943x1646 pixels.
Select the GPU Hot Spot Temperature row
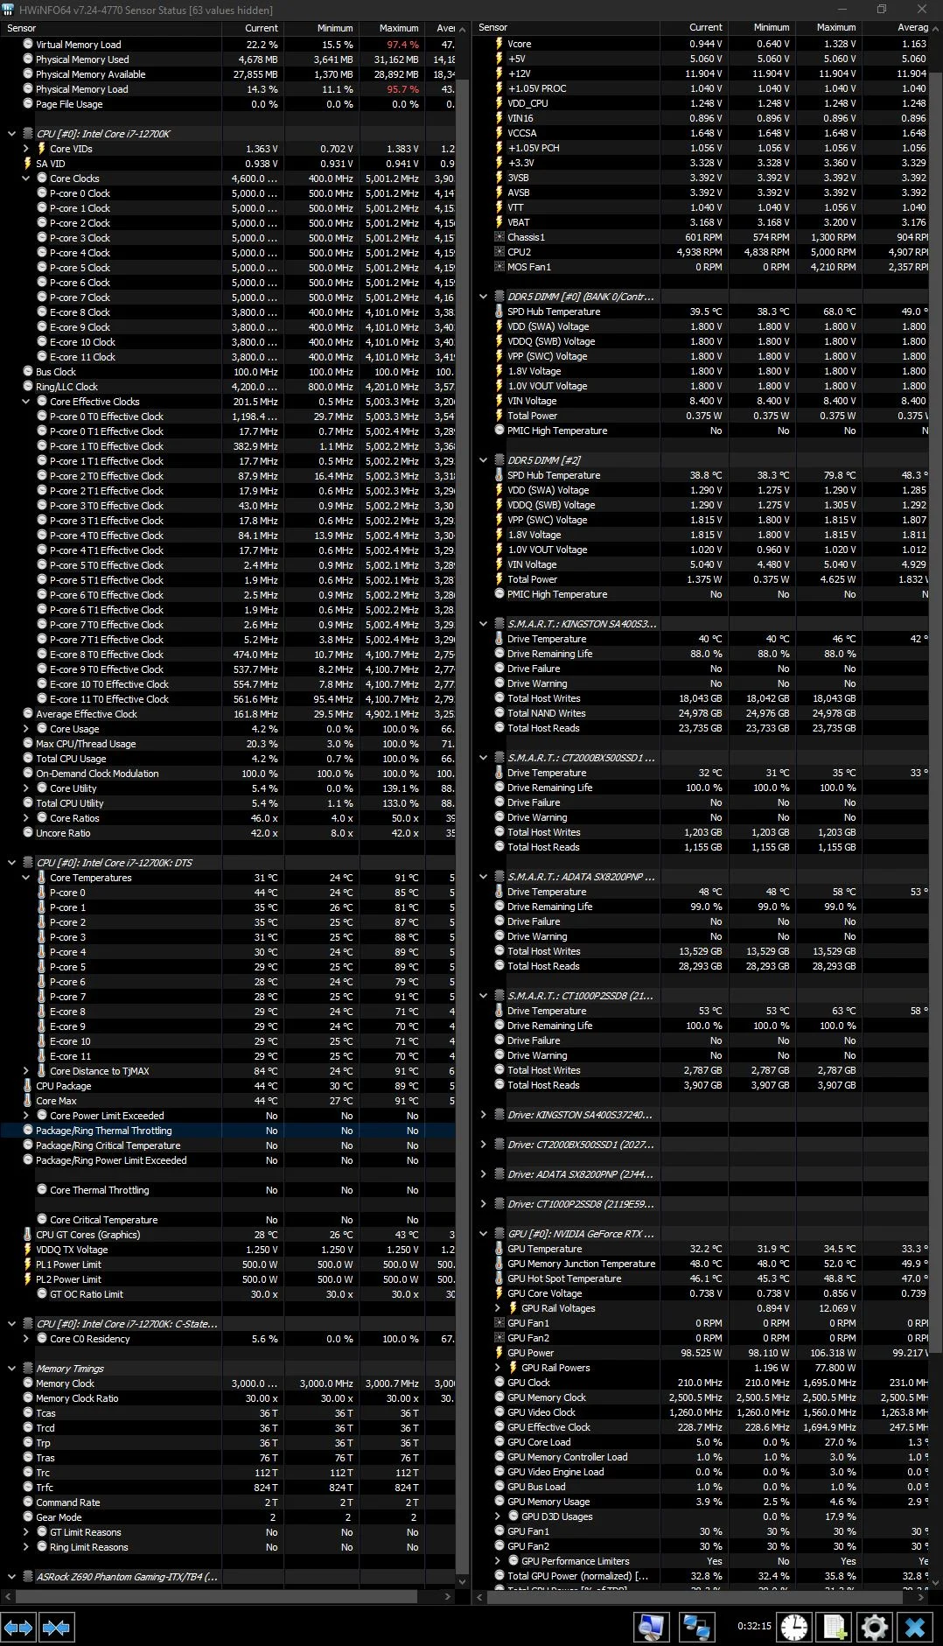[701, 1278]
